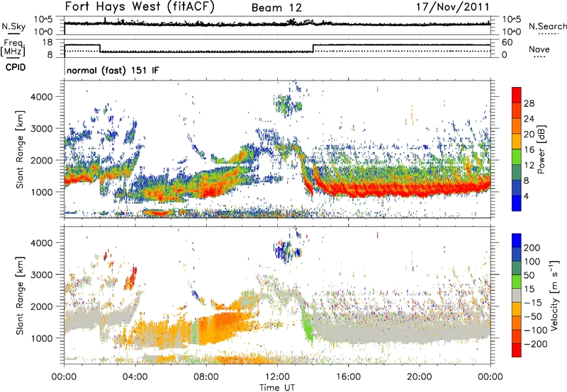
Task: Click the 'Nave' legend label
Action: pyautogui.click(x=539, y=49)
